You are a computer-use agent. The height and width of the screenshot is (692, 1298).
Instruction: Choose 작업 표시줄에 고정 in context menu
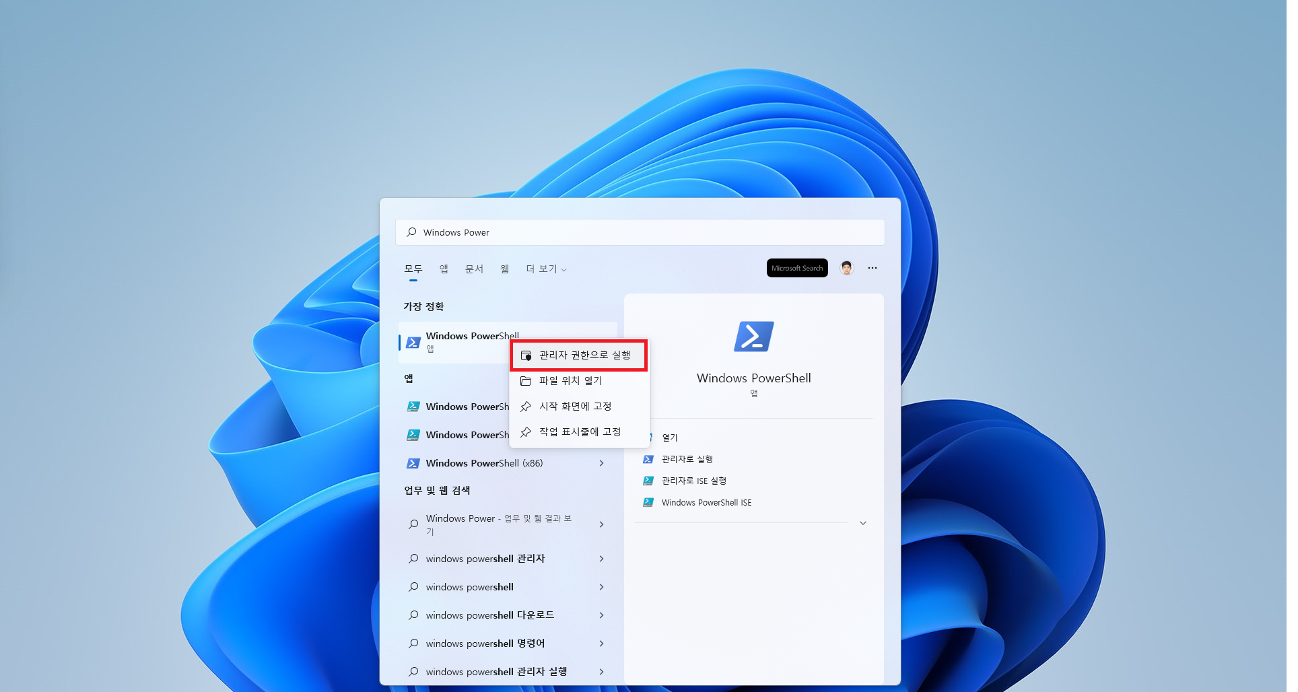579,432
